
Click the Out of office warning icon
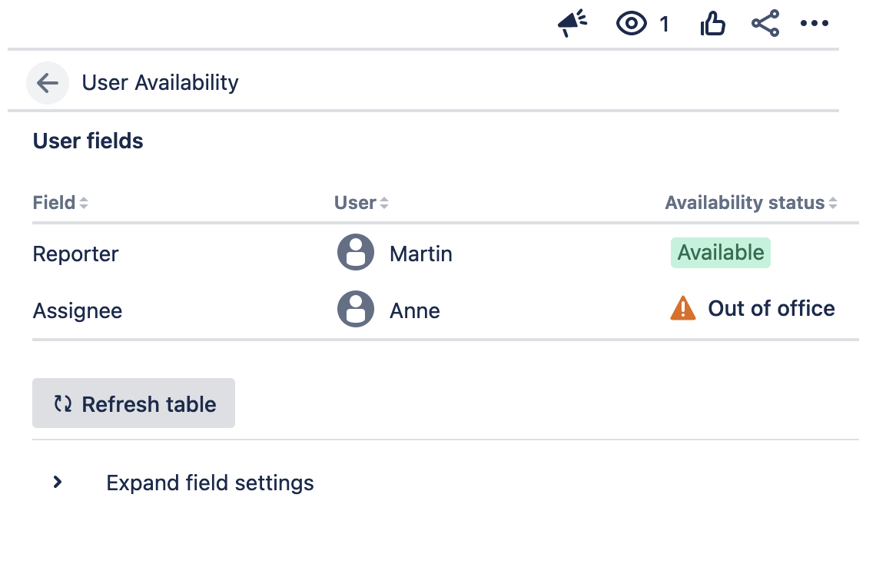683,307
